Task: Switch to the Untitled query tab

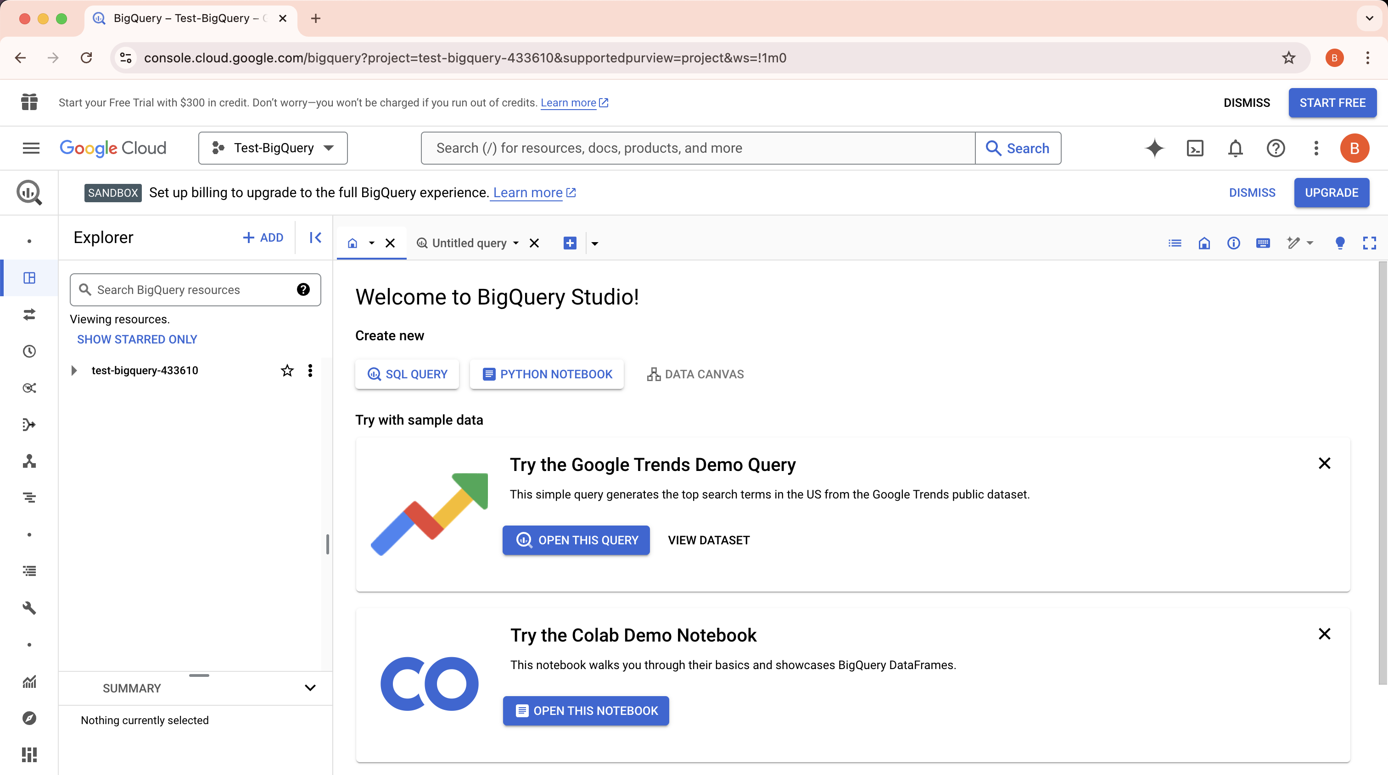Action: click(461, 243)
